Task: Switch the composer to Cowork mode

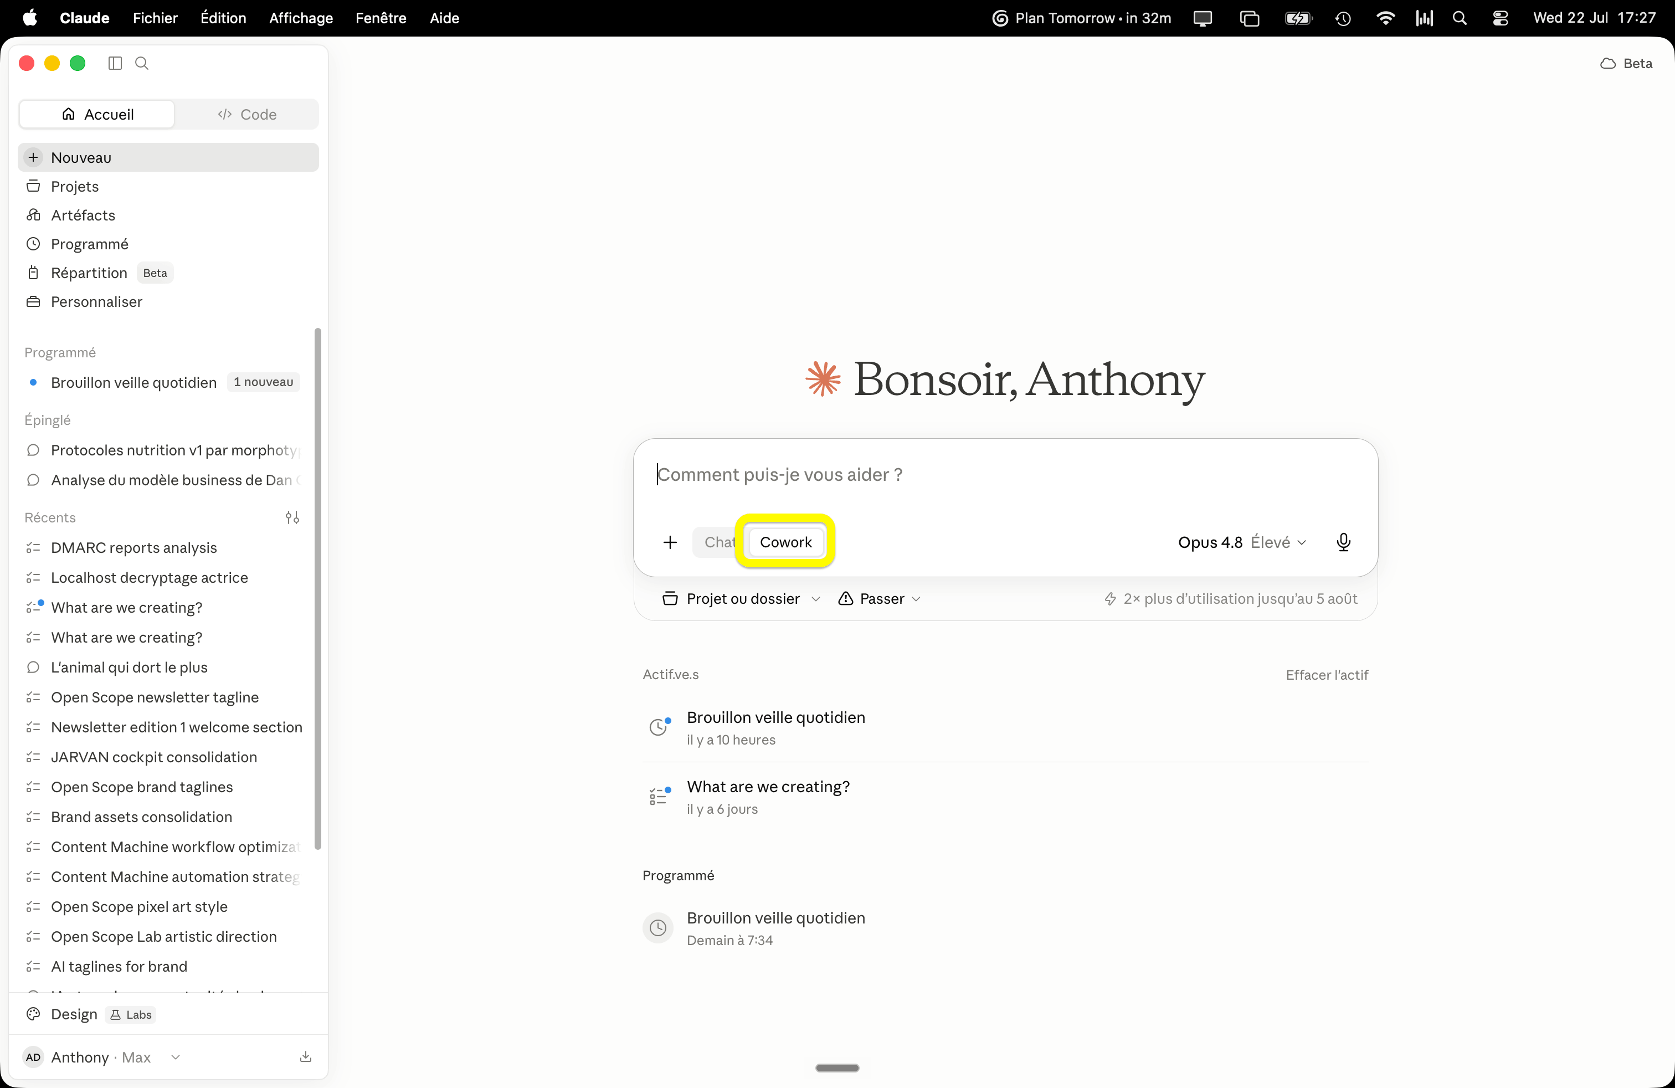Action: [785, 542]
